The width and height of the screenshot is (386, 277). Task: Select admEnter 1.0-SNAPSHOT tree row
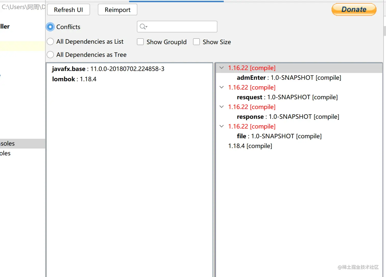point(289,78)
